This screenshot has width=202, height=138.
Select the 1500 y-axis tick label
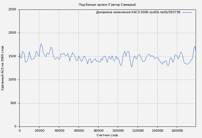pyautogui.click(x=12, y=56)
